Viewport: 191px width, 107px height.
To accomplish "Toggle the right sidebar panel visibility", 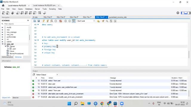I will (189, 13).
